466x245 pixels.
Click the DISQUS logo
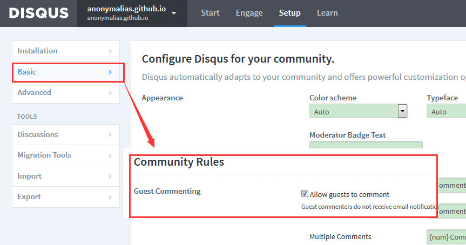pyautogui.click(x=39, y=13)
